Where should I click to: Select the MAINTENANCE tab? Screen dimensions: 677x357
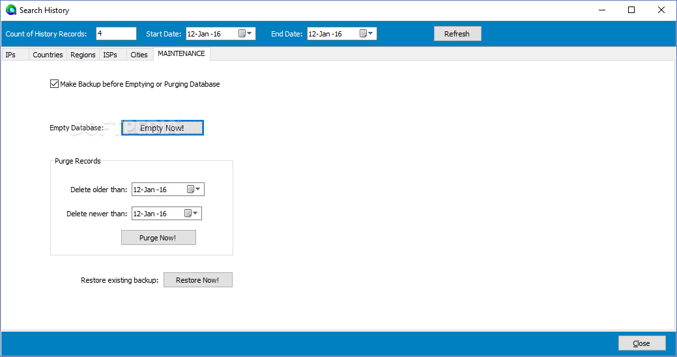181,53
